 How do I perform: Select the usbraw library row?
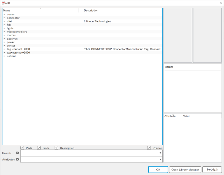82,56
